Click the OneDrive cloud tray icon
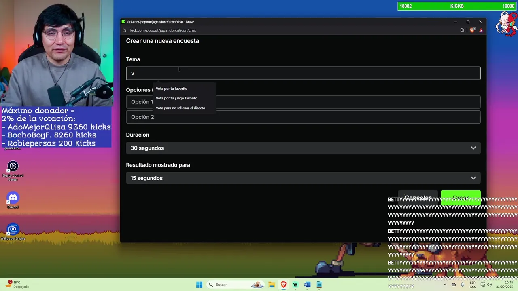Viewport: 518px width, 291px height. click(454, 285)
